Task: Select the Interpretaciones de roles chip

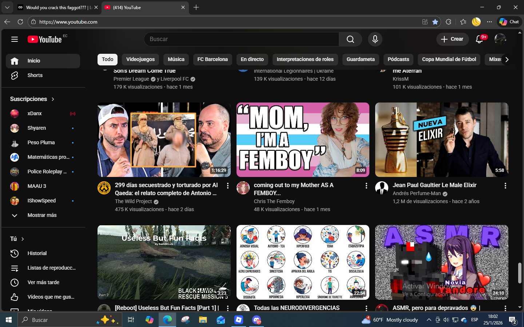Action: [305, 59]
